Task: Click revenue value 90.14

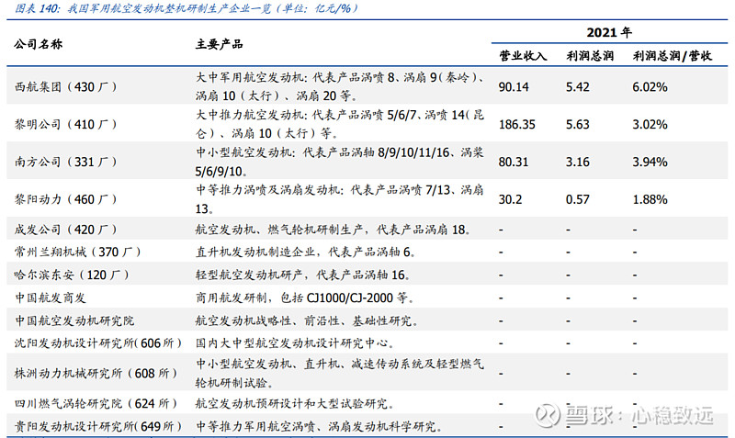Action: coord(514,87)
